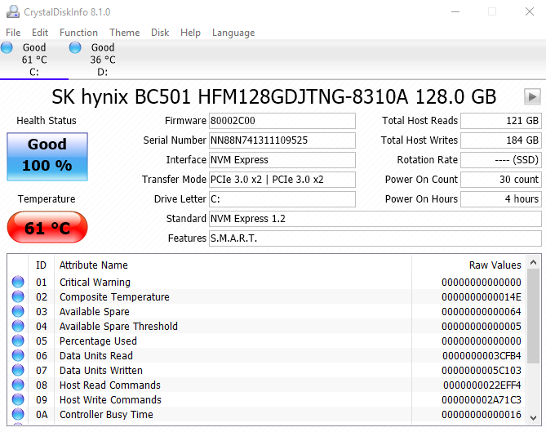Click the Good 100 % health status button
Viewport: 546px width, 432px height.
click(47, 157)
